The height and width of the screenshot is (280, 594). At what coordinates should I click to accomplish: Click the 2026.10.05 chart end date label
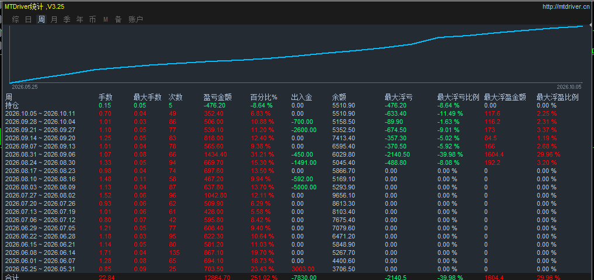[570, 87]
